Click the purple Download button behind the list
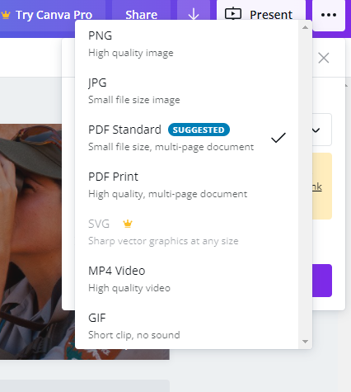The width and height of the screenshot is (351, 392). (322, 281)
